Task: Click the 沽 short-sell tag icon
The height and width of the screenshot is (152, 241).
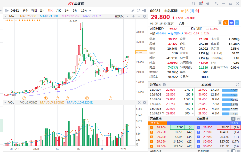Action: pos(187,11)
